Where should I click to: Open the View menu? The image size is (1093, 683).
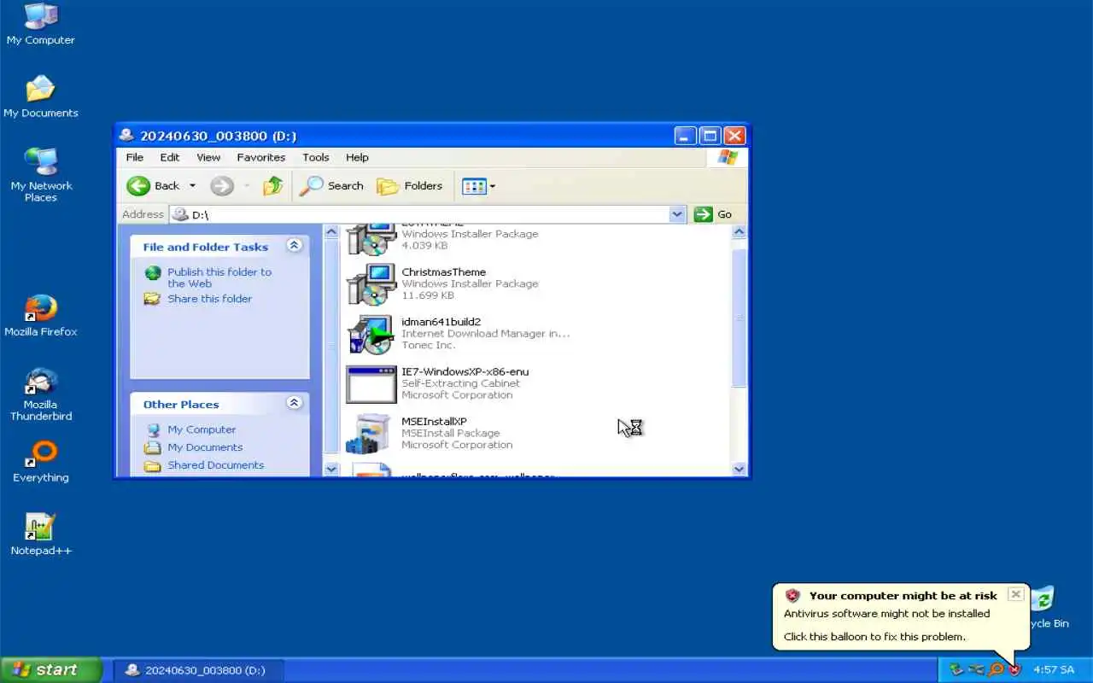coord(208,157)
